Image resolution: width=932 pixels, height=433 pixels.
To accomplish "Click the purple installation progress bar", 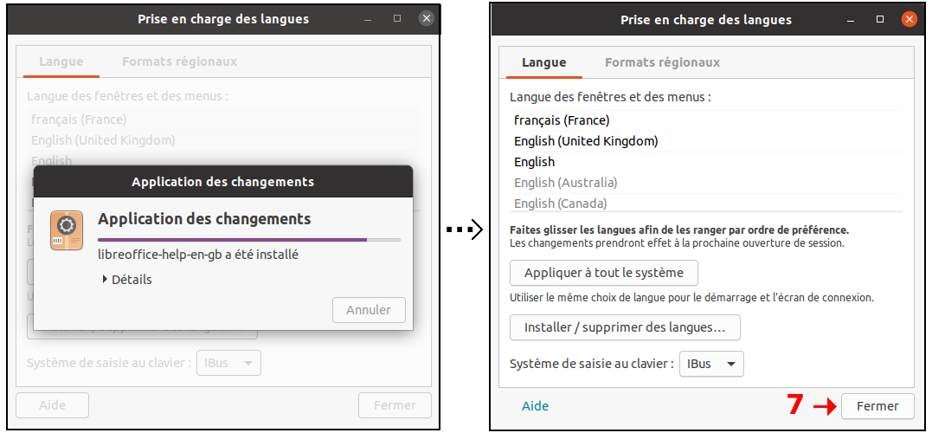I will tap(249, 240).
